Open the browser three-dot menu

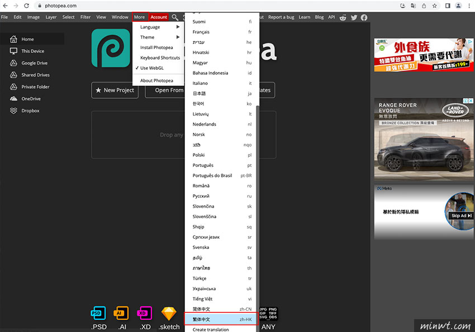(x=469, y=6)
